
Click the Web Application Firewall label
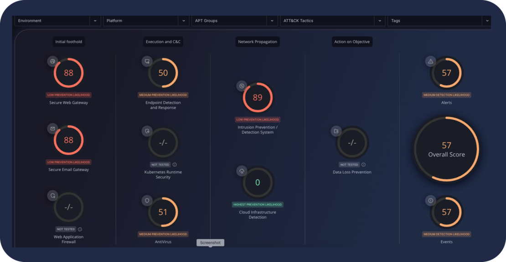(69, 239)
